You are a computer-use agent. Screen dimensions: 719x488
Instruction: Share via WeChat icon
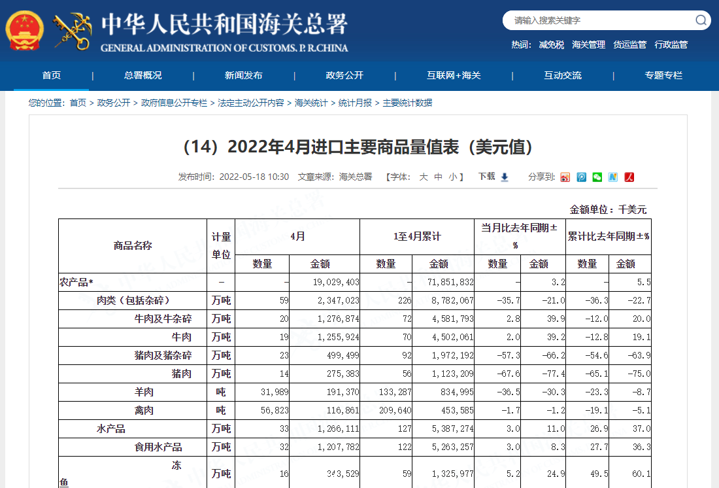(x=597, y=177)
